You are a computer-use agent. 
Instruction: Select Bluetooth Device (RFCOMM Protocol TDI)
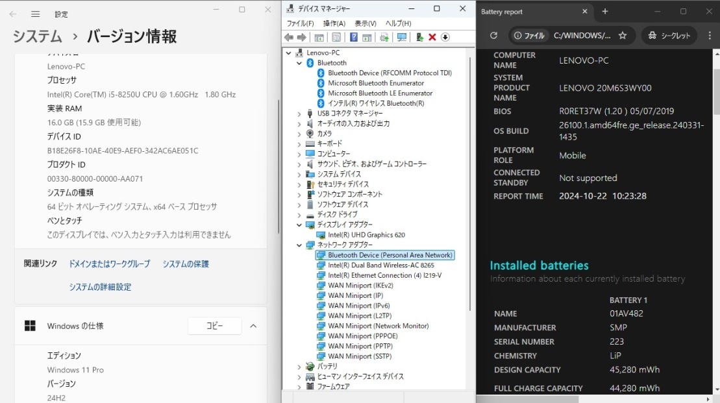[x=390, y=73]
